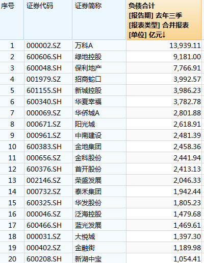Select the 泰禾集团 name cell

point(99,192)
